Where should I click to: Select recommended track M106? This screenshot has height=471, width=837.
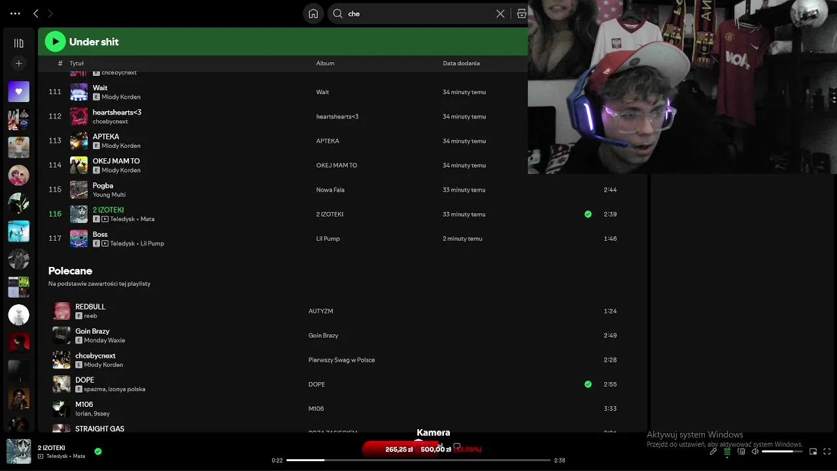click(x=84, y=404)
